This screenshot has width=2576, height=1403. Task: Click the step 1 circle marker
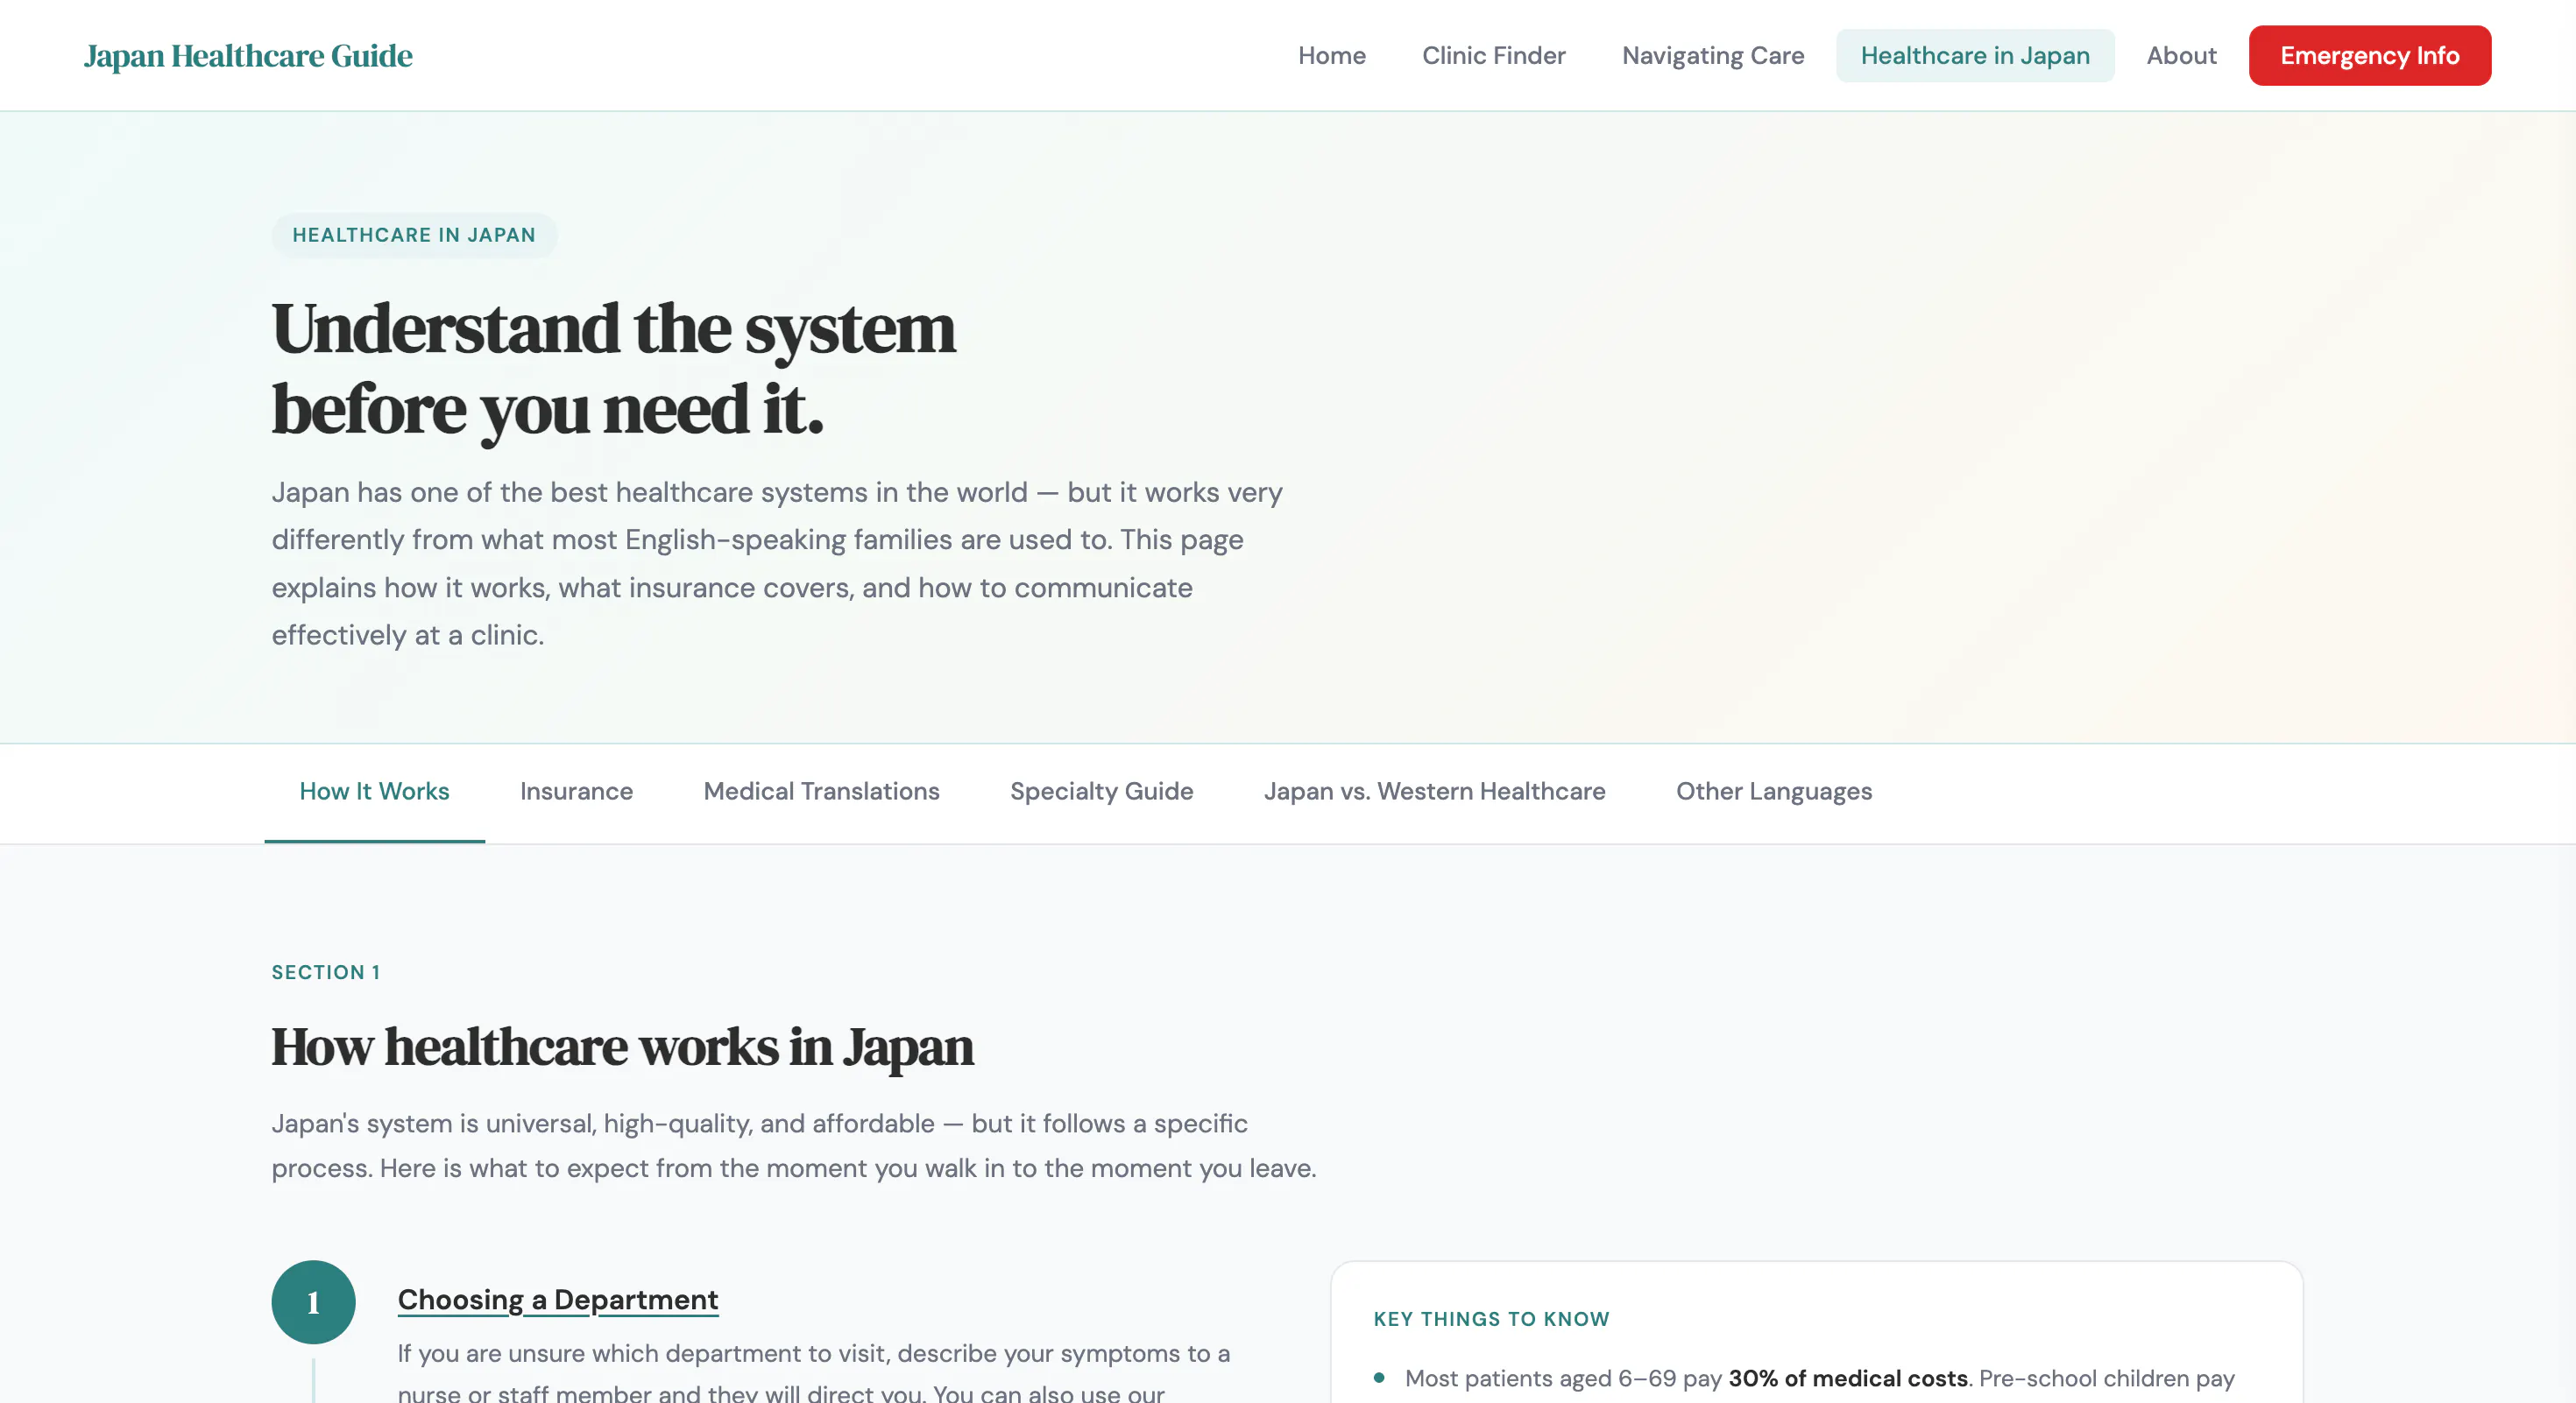coord(313,1301)
